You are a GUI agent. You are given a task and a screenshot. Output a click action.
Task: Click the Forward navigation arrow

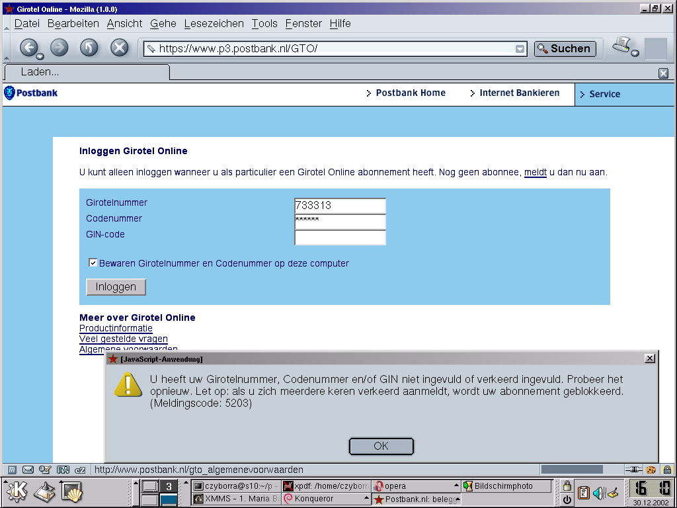point(59,48)
